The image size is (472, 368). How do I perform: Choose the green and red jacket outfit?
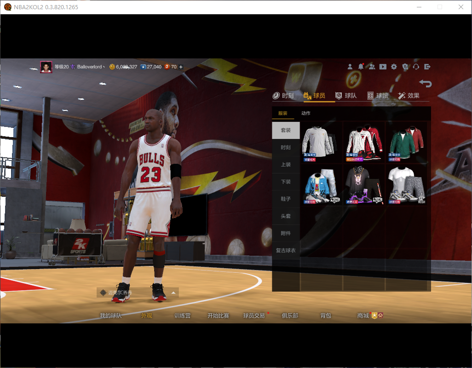pyautogui.click(x=406, y=142)
